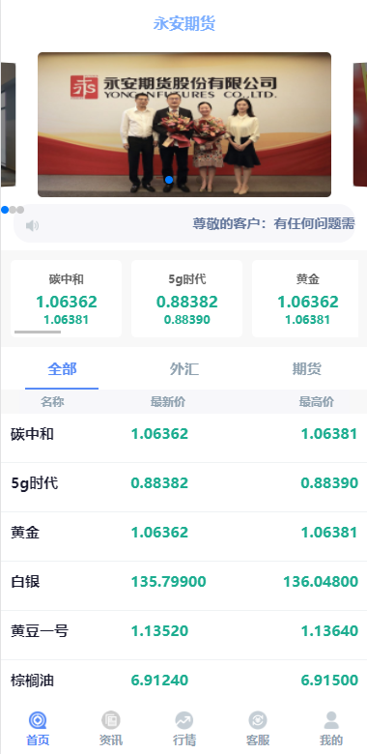Click the 最高价 column header
367x754 pixels.
tap(316, 402)
